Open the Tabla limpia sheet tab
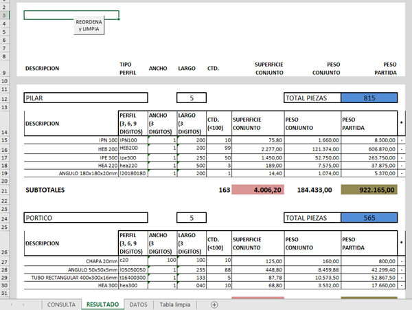The width and height of the screenshot is (412, 310). (x=174, y=305)
